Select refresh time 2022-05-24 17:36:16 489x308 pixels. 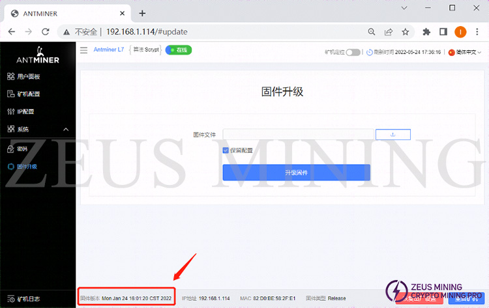click(x=418, y=52)
